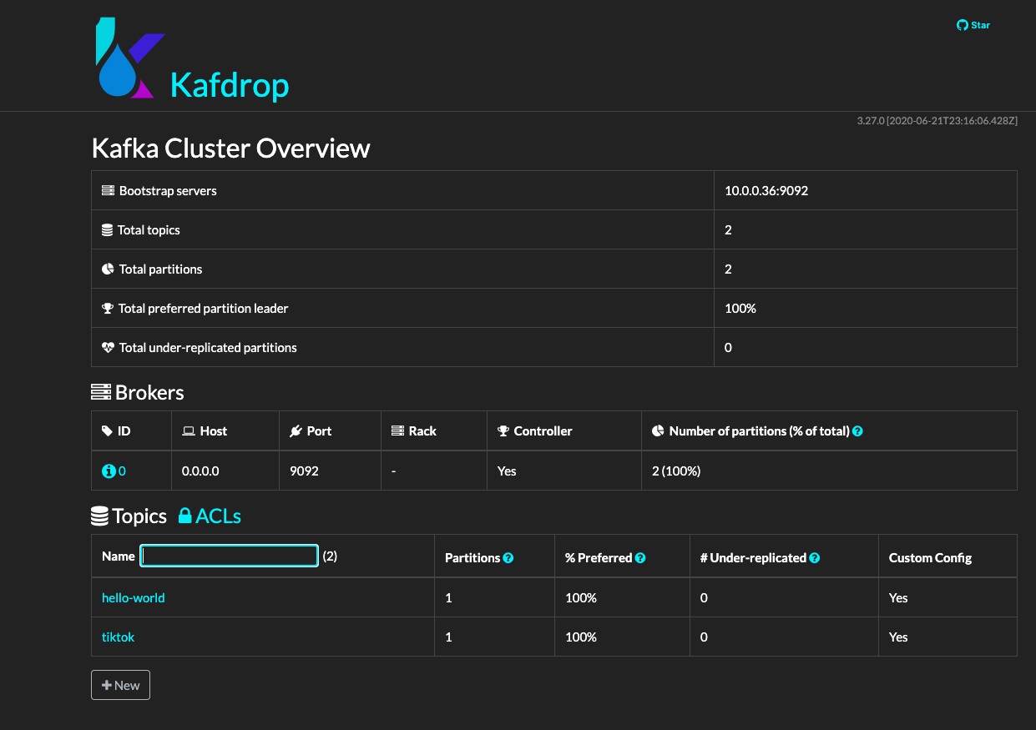Click the heart icon beside Total under-replicated partitions
The width and height of the screenshot is (1036, 730).
[x=108, y=346]
